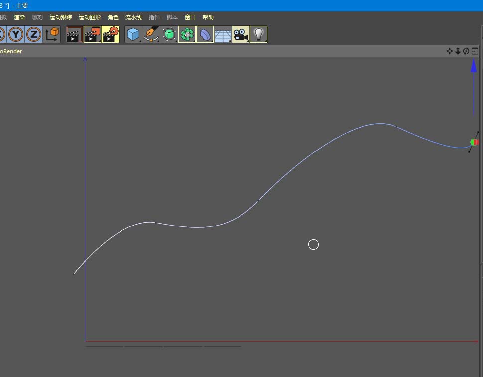
Task: Toggle the Y axis lock
Action: 16,34
